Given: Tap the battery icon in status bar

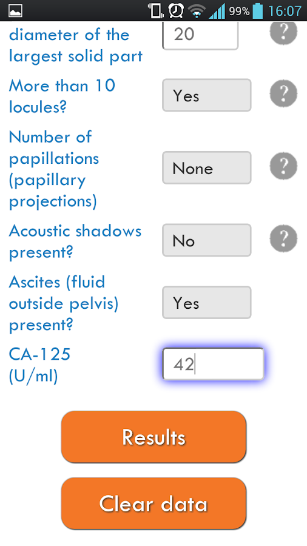Looking at the screenshot, I should click(x=258, y=11).
